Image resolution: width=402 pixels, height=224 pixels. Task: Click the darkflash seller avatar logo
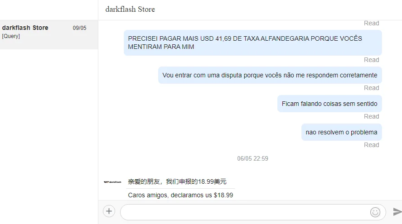tap(112, 182)
